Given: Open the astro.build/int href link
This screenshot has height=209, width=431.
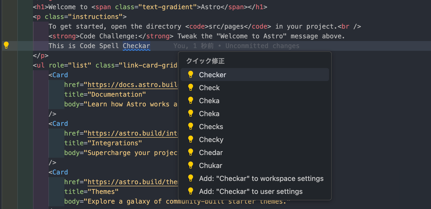Looking at the screenshot, I should coord(132,133).
